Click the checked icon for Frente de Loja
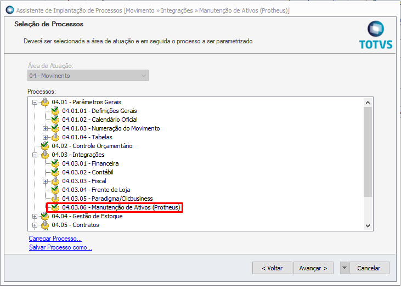 55,190
